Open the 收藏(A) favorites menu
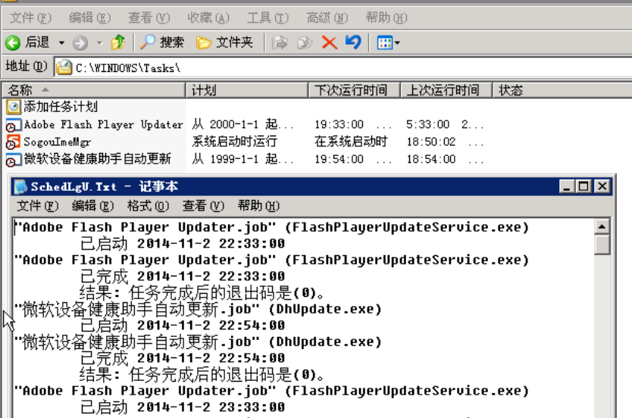 point(208,17)
